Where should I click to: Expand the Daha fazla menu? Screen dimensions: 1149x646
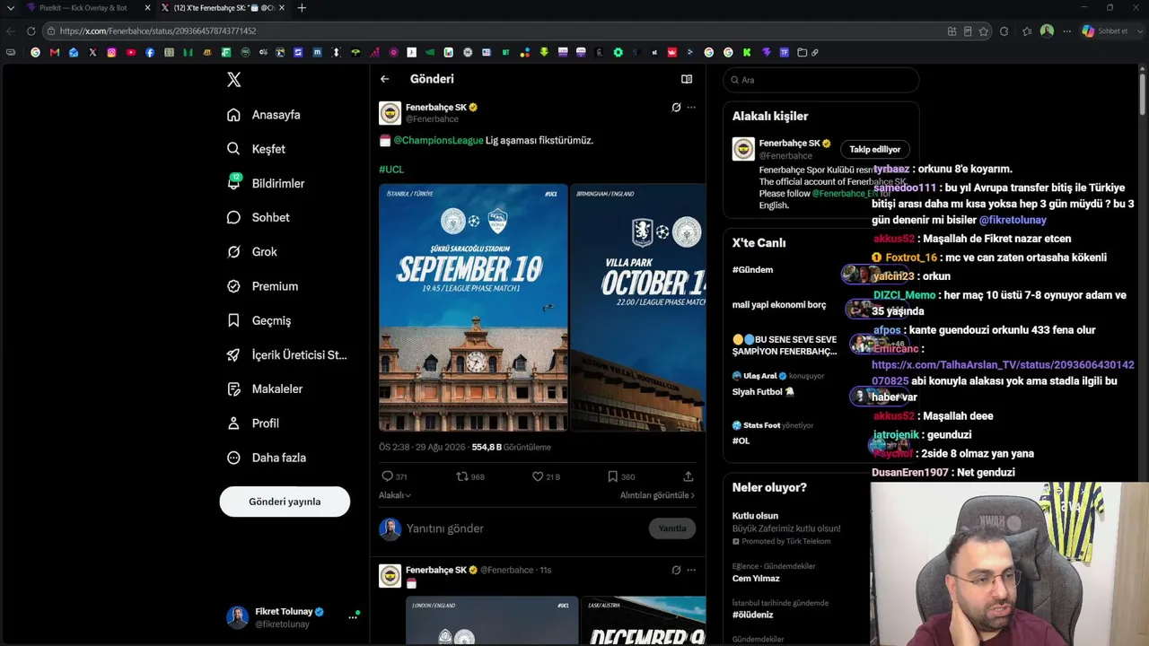(267, 458)
